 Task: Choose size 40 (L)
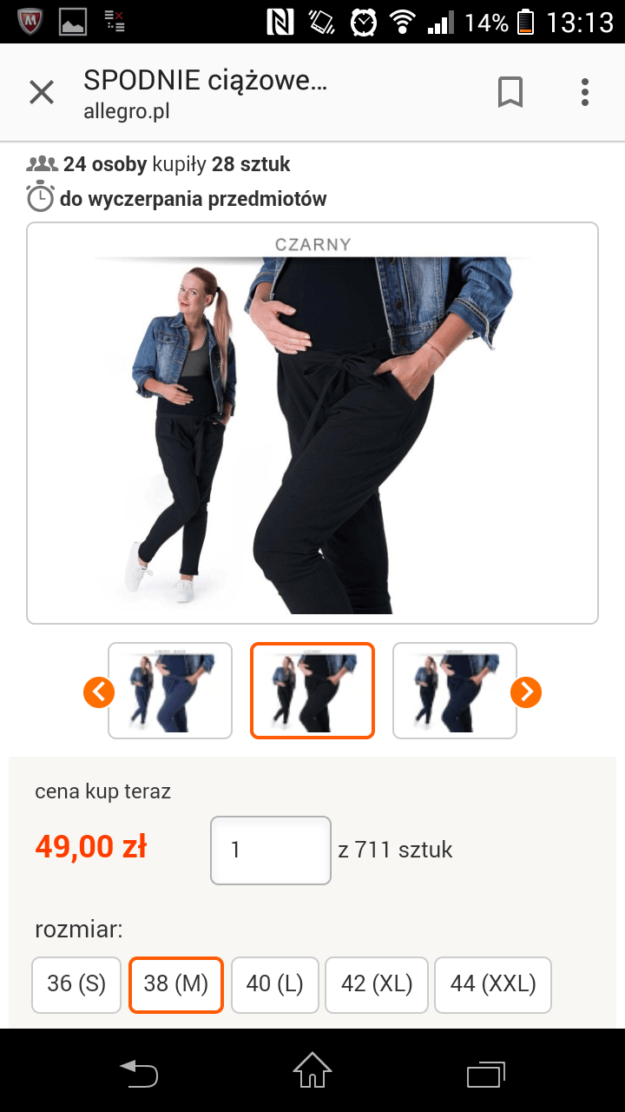click(x=275, y=984)
